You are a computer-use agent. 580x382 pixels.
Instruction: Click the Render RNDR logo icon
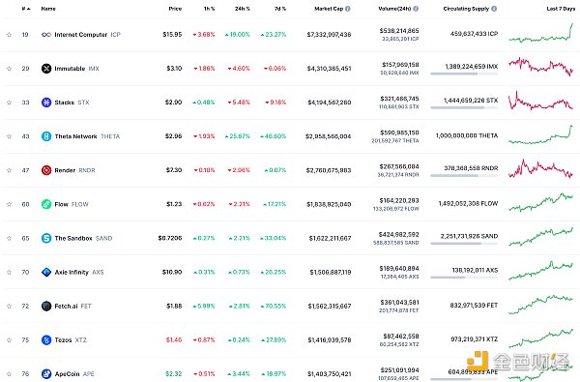pyautogui.click(x=46, y=170)
